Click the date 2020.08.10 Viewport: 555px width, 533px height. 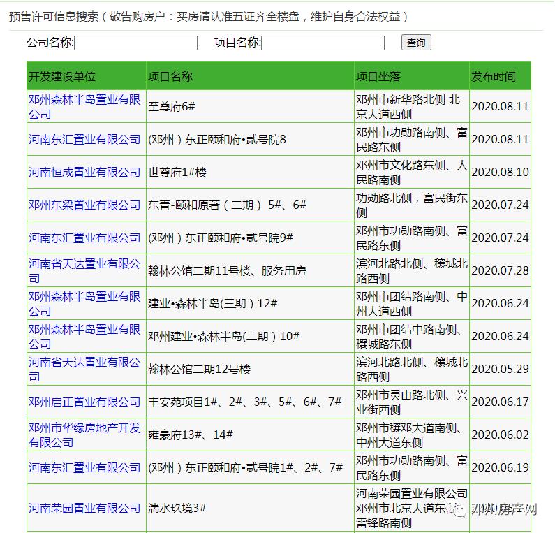pyautogui.click(x=500, y=172)
